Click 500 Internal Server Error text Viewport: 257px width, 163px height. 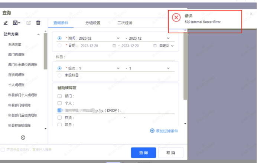(x=202, y=22)
